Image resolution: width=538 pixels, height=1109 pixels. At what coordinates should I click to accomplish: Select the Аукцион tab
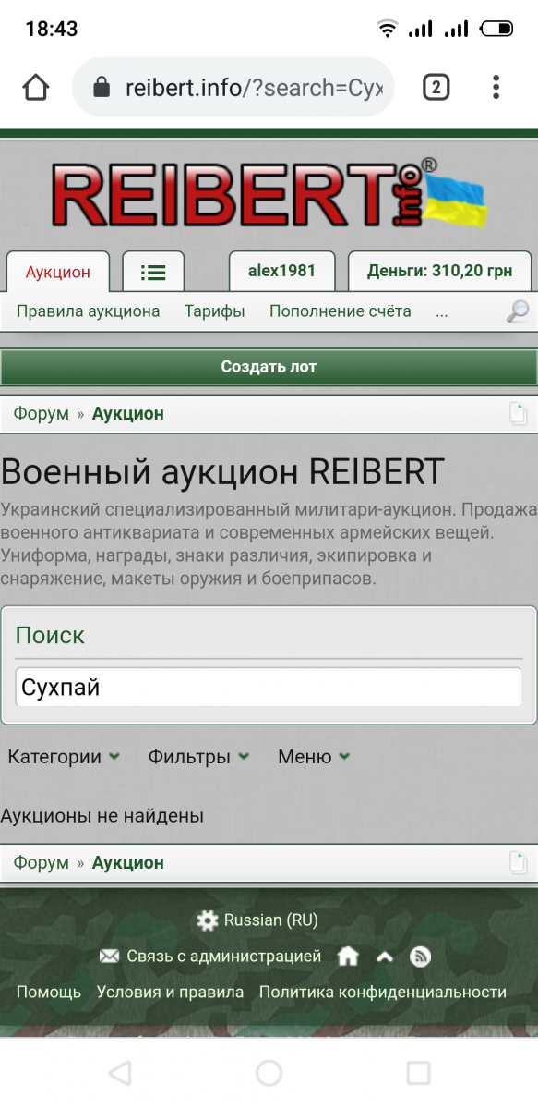(x=58, y=272)
